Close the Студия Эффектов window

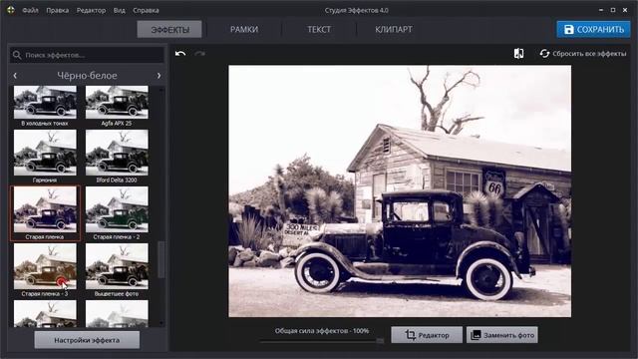pyautogui.click(x=625, y=10)
